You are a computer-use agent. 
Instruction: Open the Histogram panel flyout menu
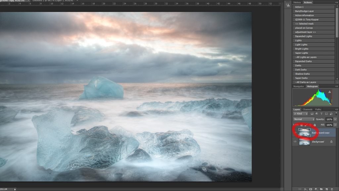coord(336,86)
